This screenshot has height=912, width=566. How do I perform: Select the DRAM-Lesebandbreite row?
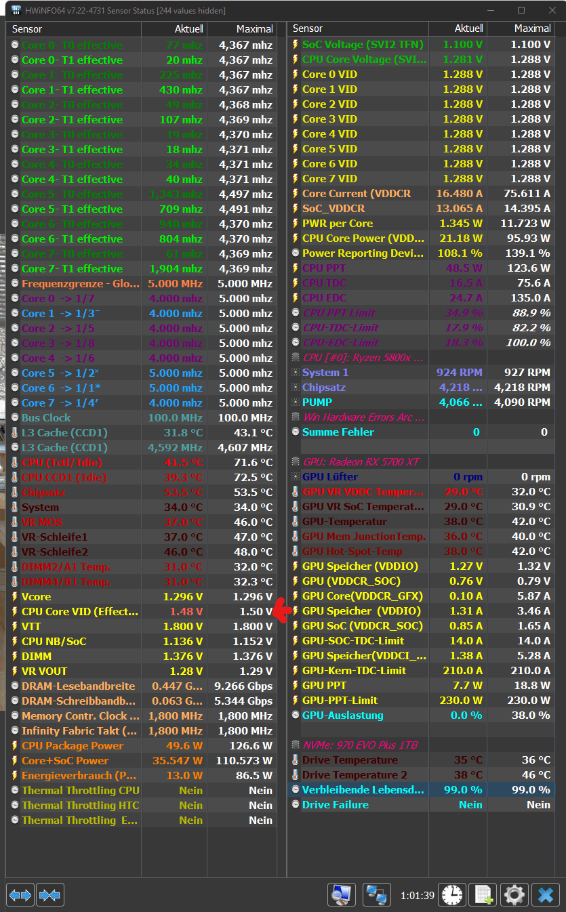click(142, 686)
